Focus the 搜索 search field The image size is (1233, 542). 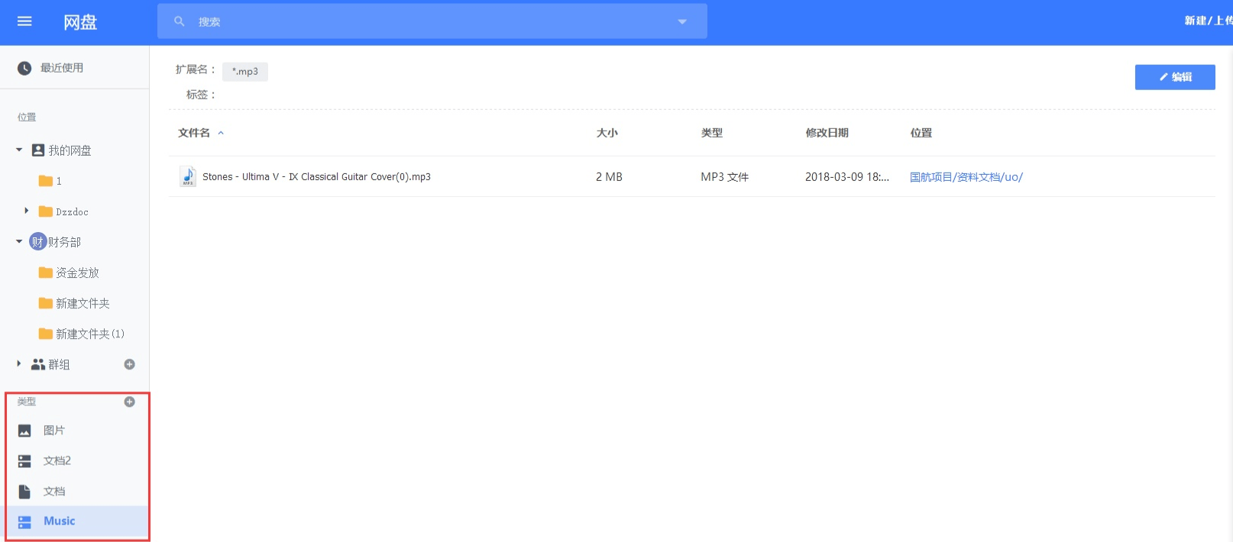pos(432,21)
